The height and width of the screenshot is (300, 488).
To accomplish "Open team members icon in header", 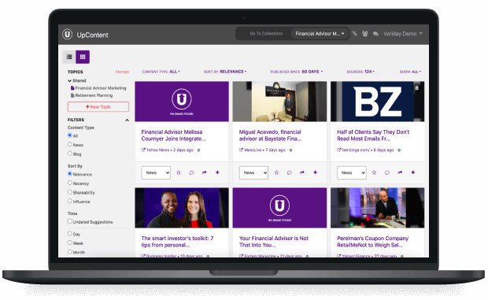I will pyautogui.click(x=365, y=34).
